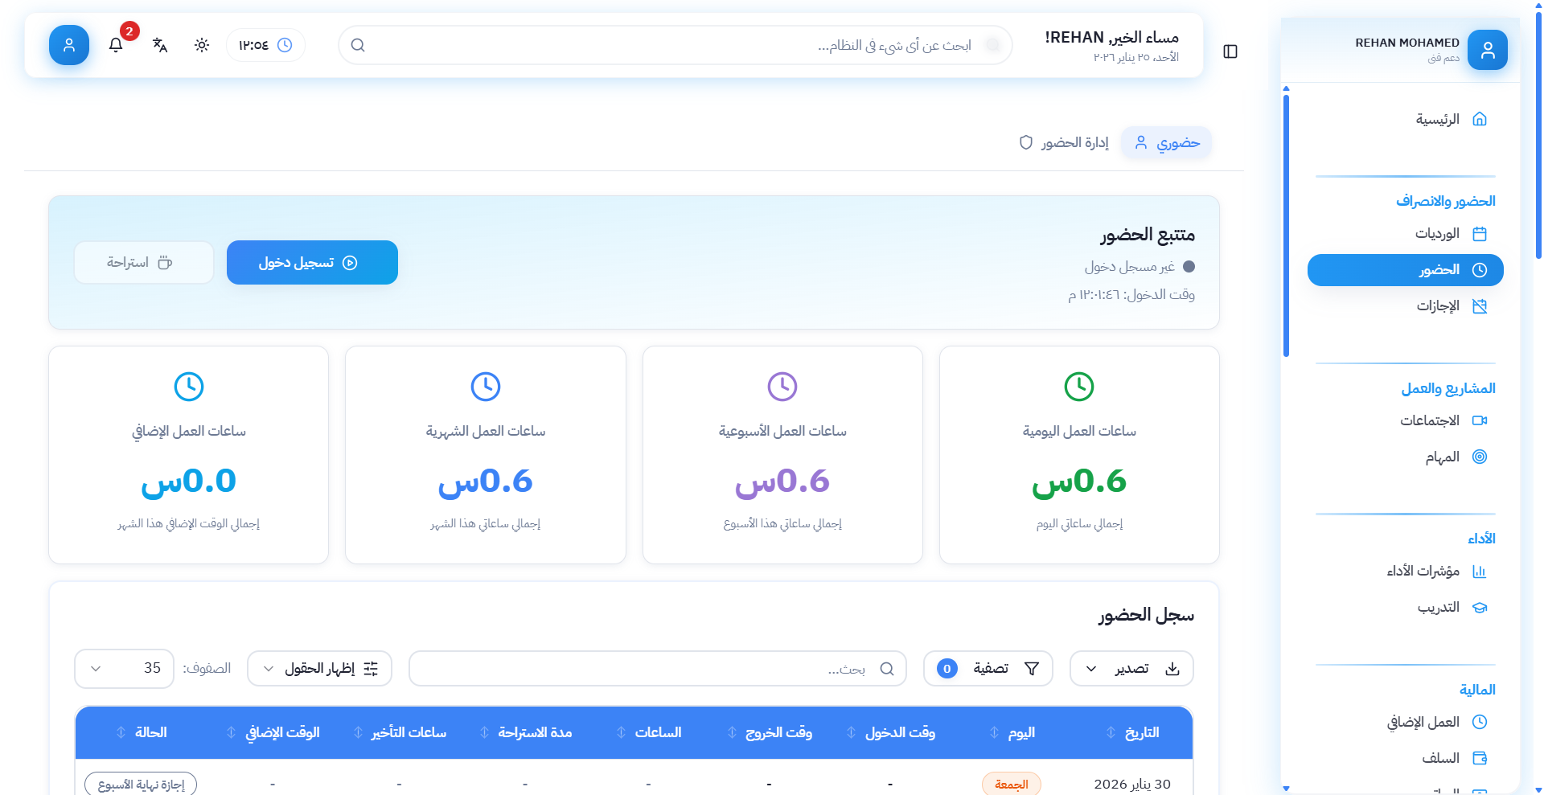Expand the تصدير export dropdown
This screenshot has width=1544, height=795.
1131,669
